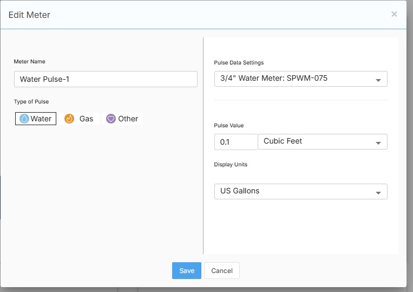Image resolution: width=413 pixels, height=292 pixels.
Task: Click the Pulse Data Settings label
Action: pyautogui.click(x=239, y=62)
